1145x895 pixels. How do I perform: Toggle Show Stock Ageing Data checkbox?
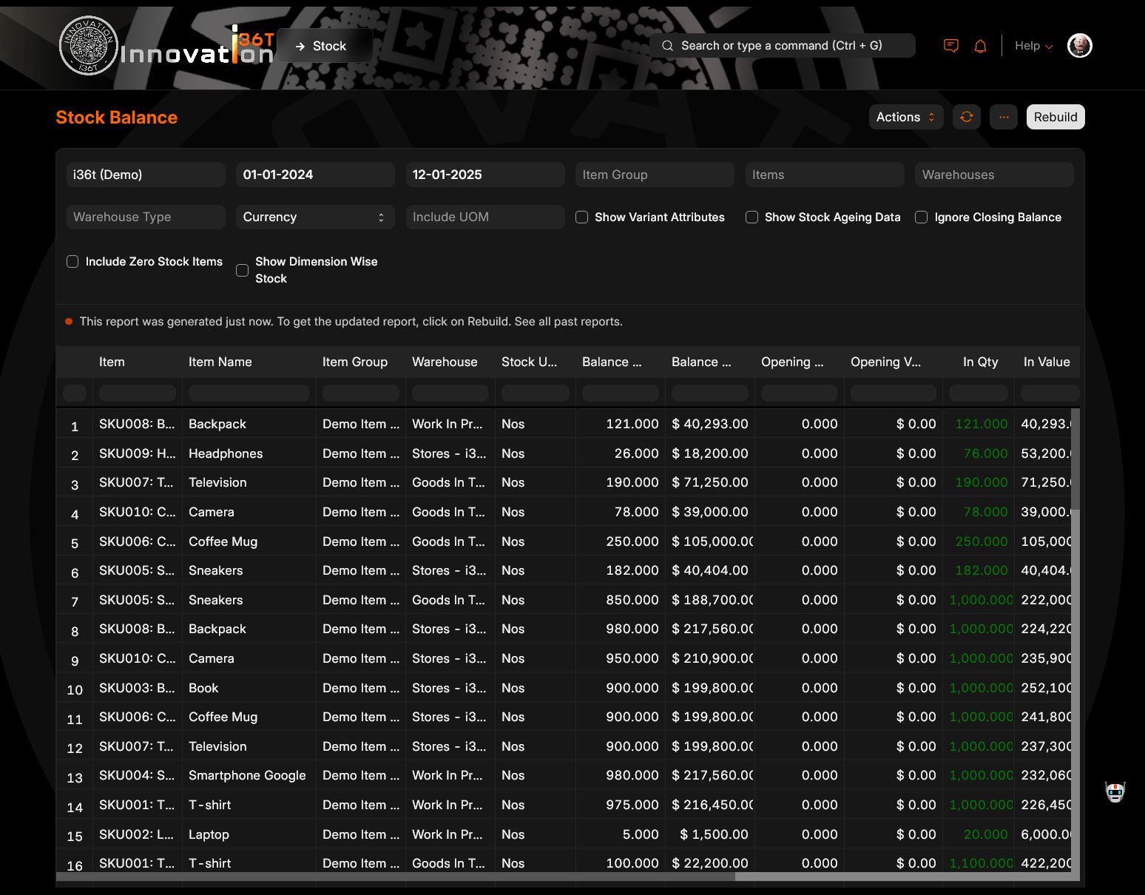[751, 217]
